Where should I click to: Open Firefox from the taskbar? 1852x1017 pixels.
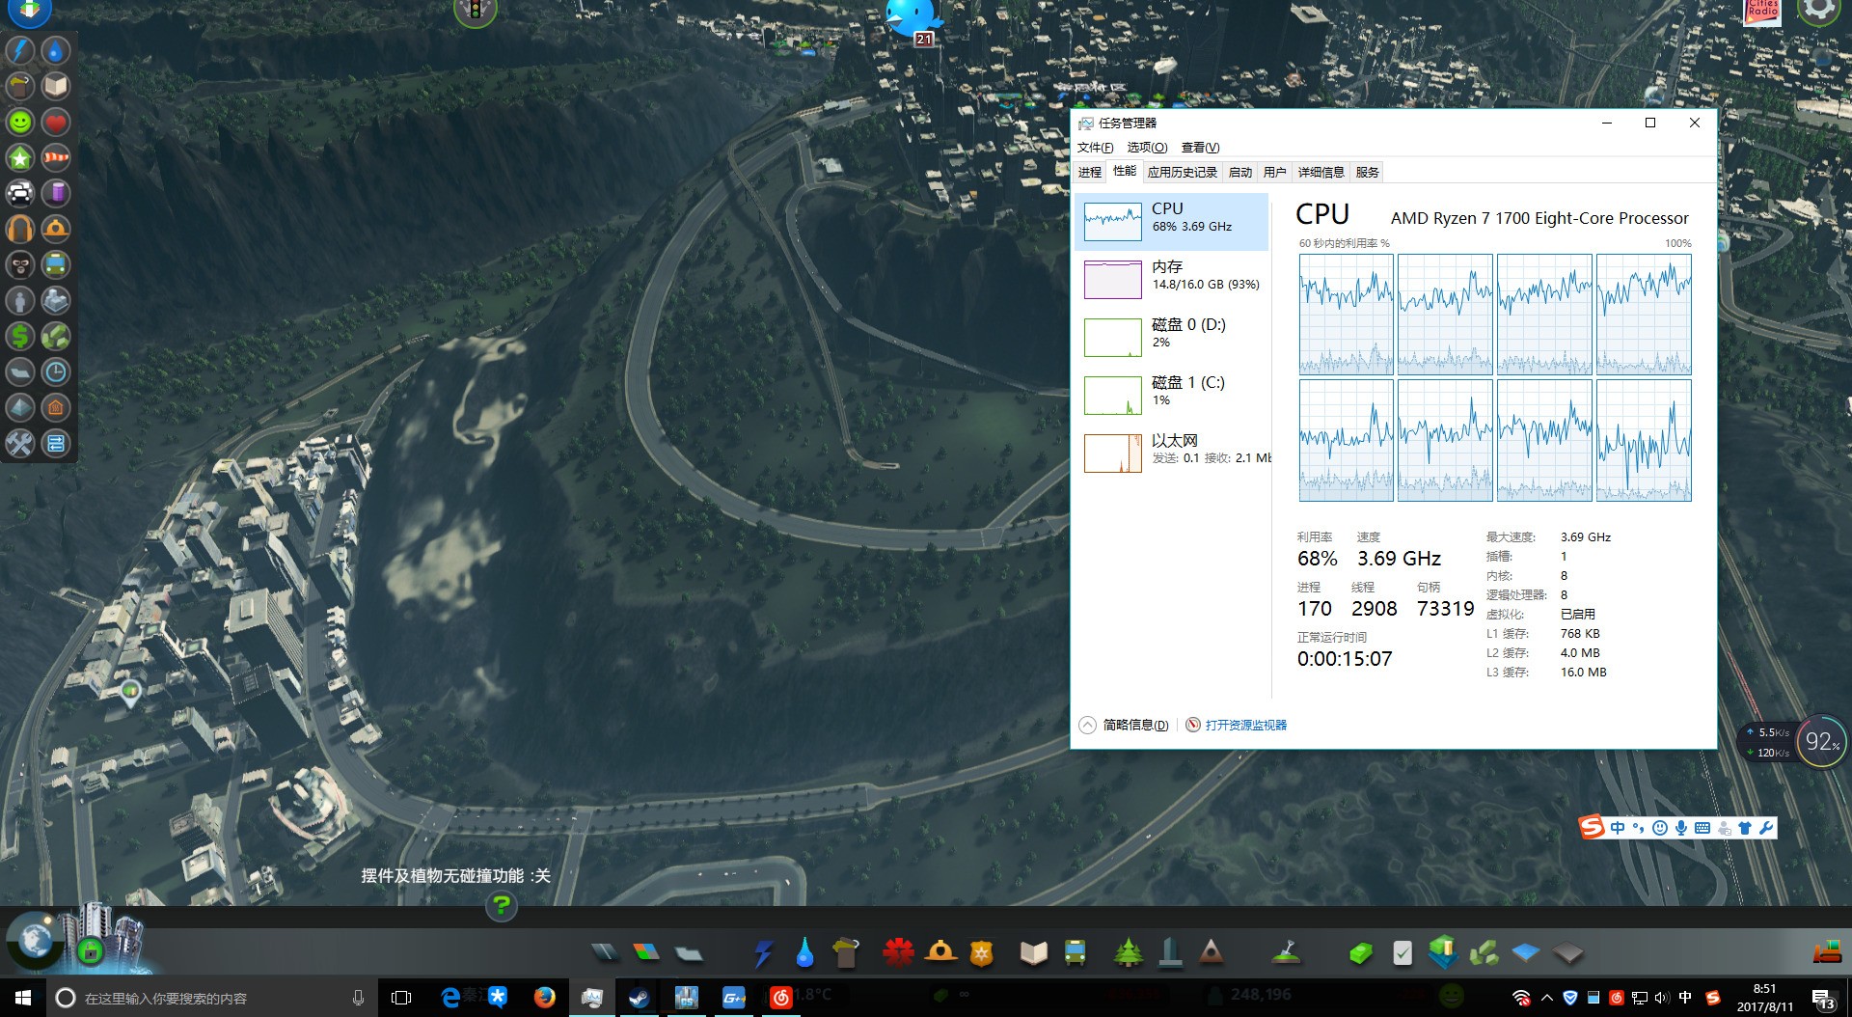pyautogui.click(x=545, y=997)
